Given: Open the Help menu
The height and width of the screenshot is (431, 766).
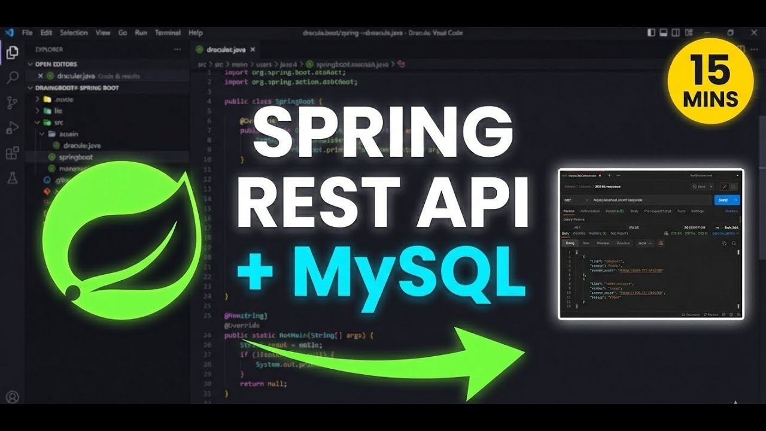Looking at the screenshot, I should point(196,32).
